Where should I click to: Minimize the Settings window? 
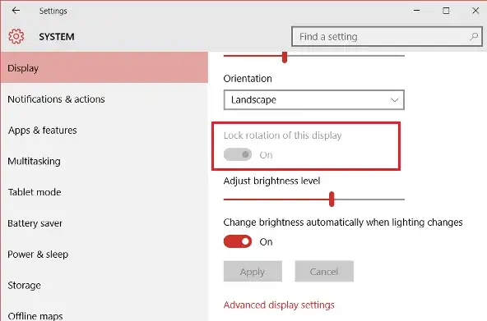[x=416, y=11]
